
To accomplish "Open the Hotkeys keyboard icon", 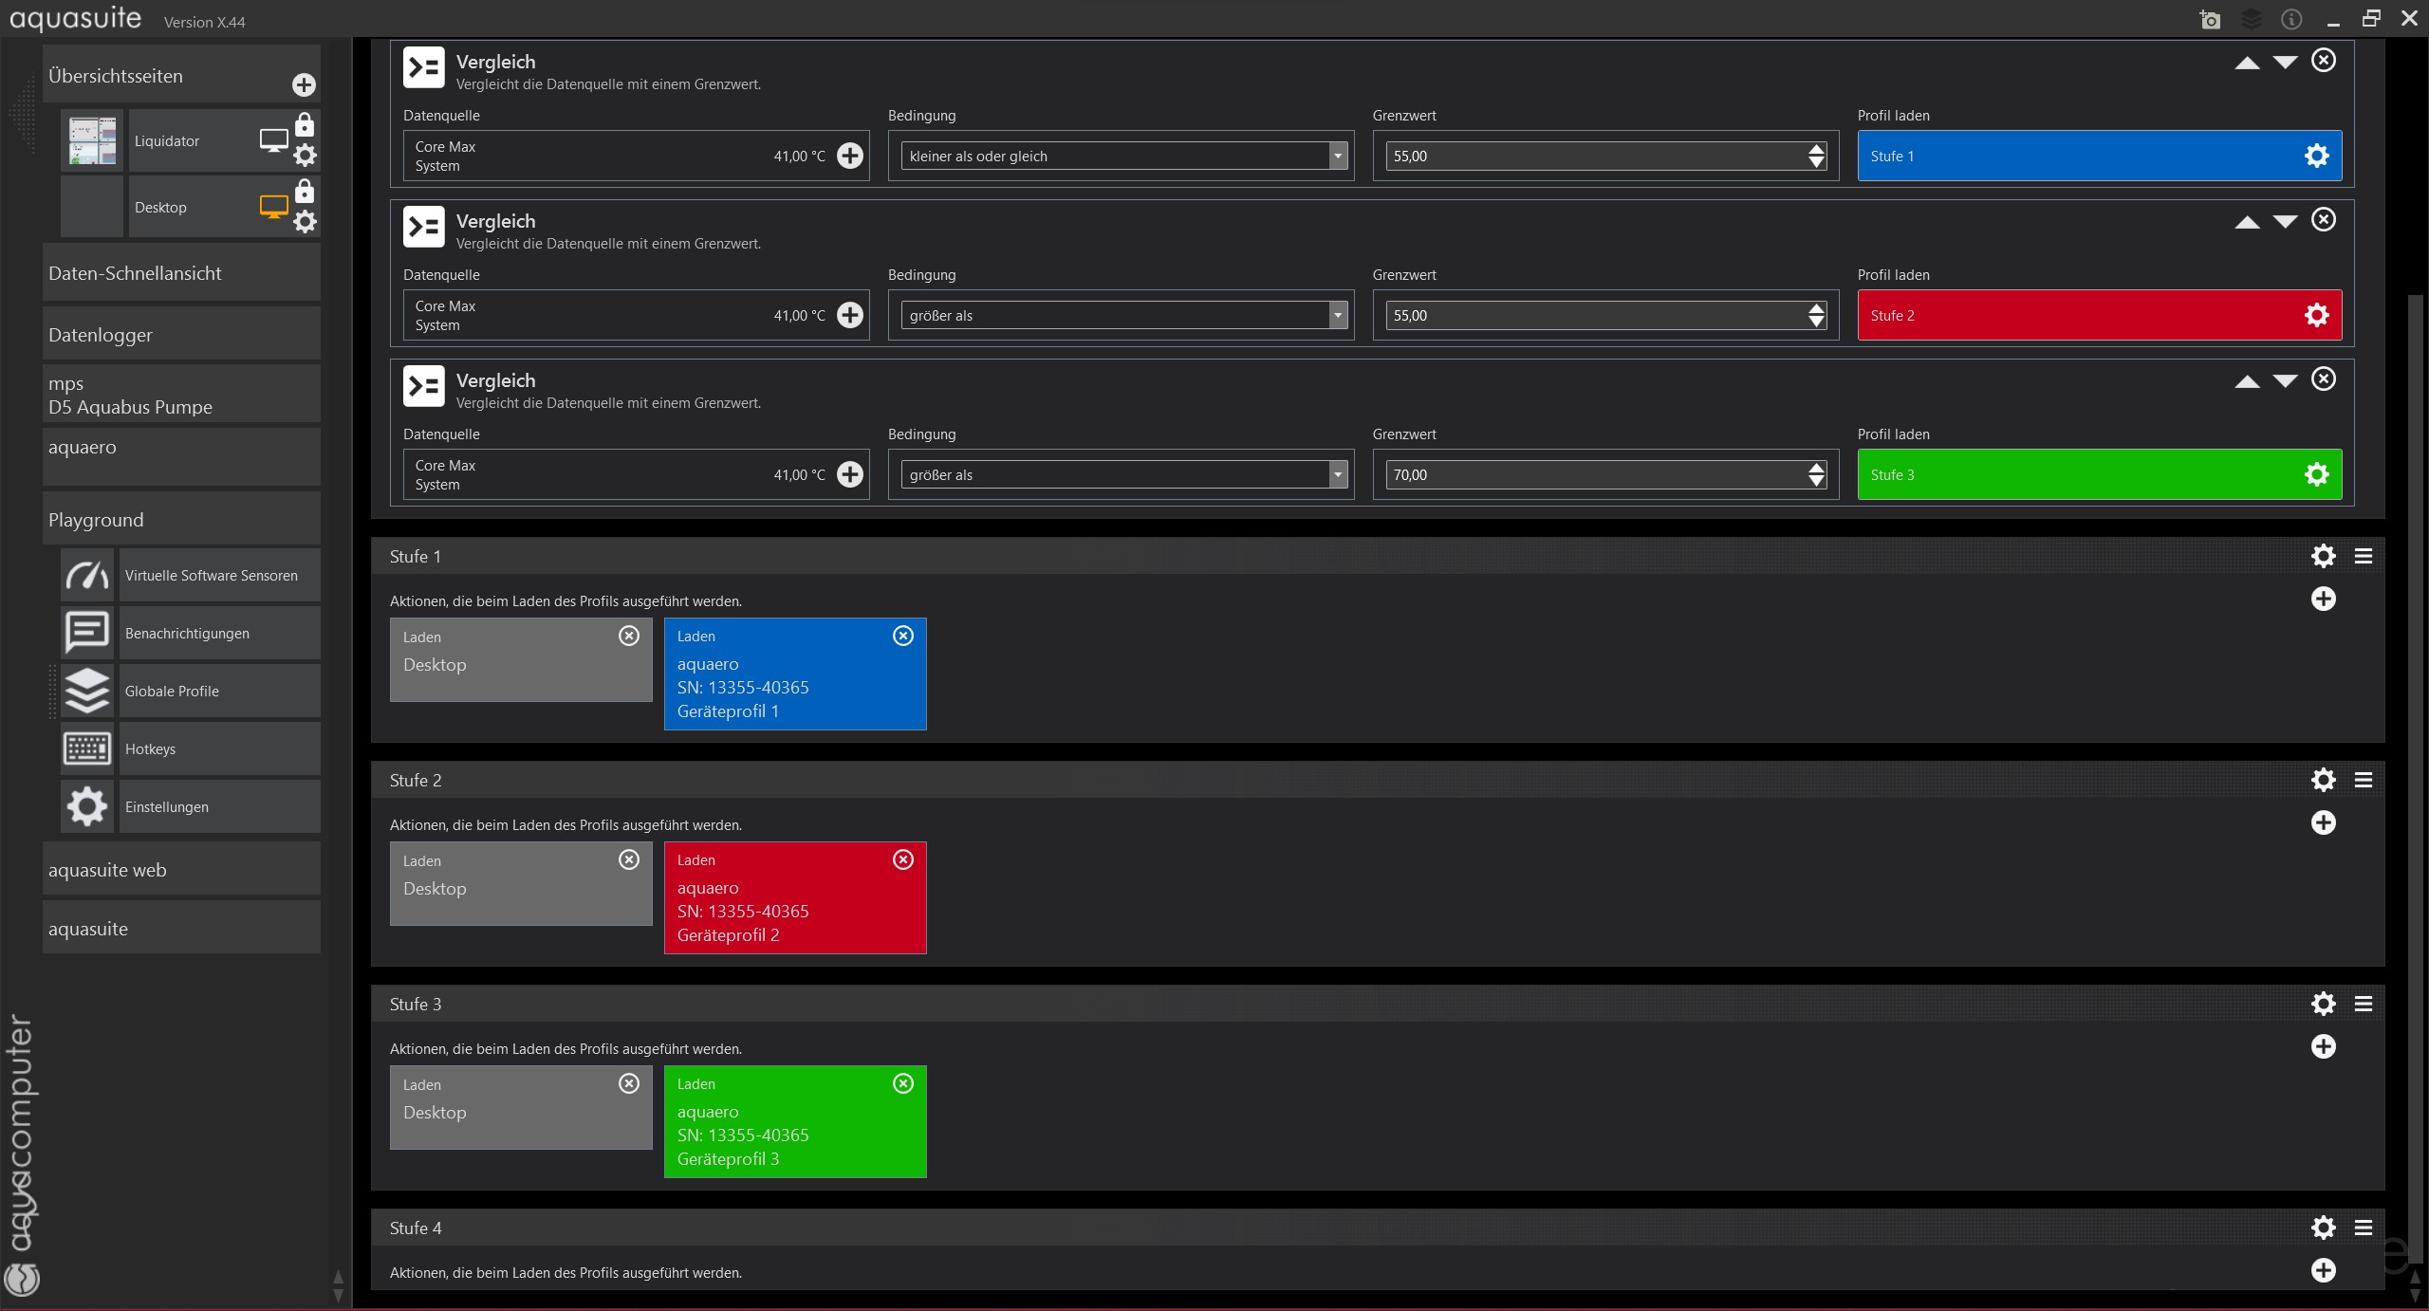I will click(x=87, y=748).
